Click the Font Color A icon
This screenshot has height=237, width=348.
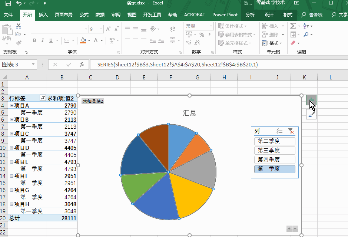pos(96,40)
